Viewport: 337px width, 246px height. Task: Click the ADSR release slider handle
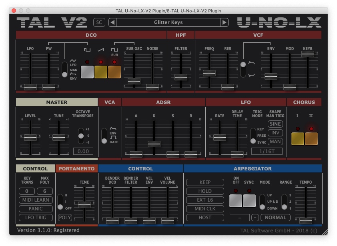tap(191, 154)
